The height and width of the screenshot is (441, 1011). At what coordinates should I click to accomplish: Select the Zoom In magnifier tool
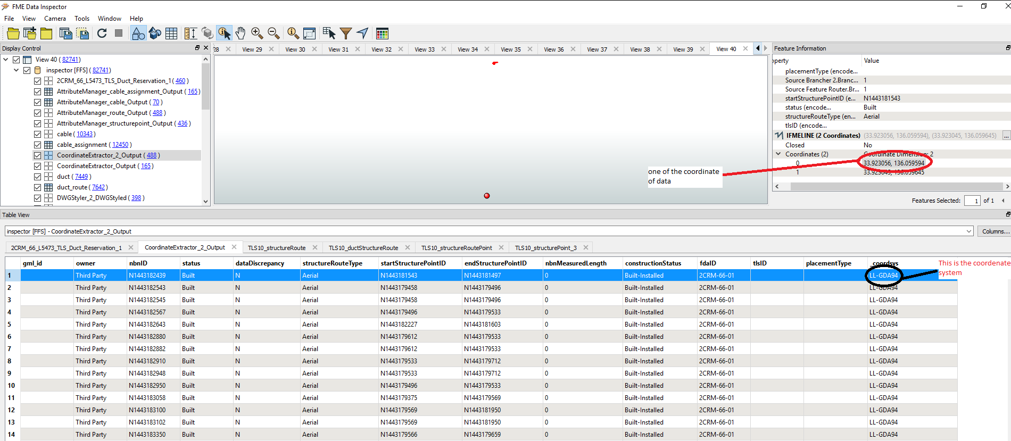click(257, 34)
